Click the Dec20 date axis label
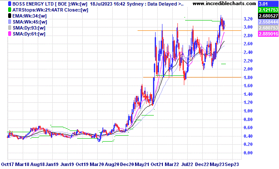Viewport: 279px width, 169px height. tap(127, 164)
